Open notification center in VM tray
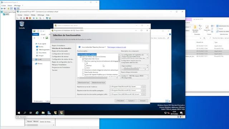This screenshot has width=229, height=129. click(x=181, y=113)
